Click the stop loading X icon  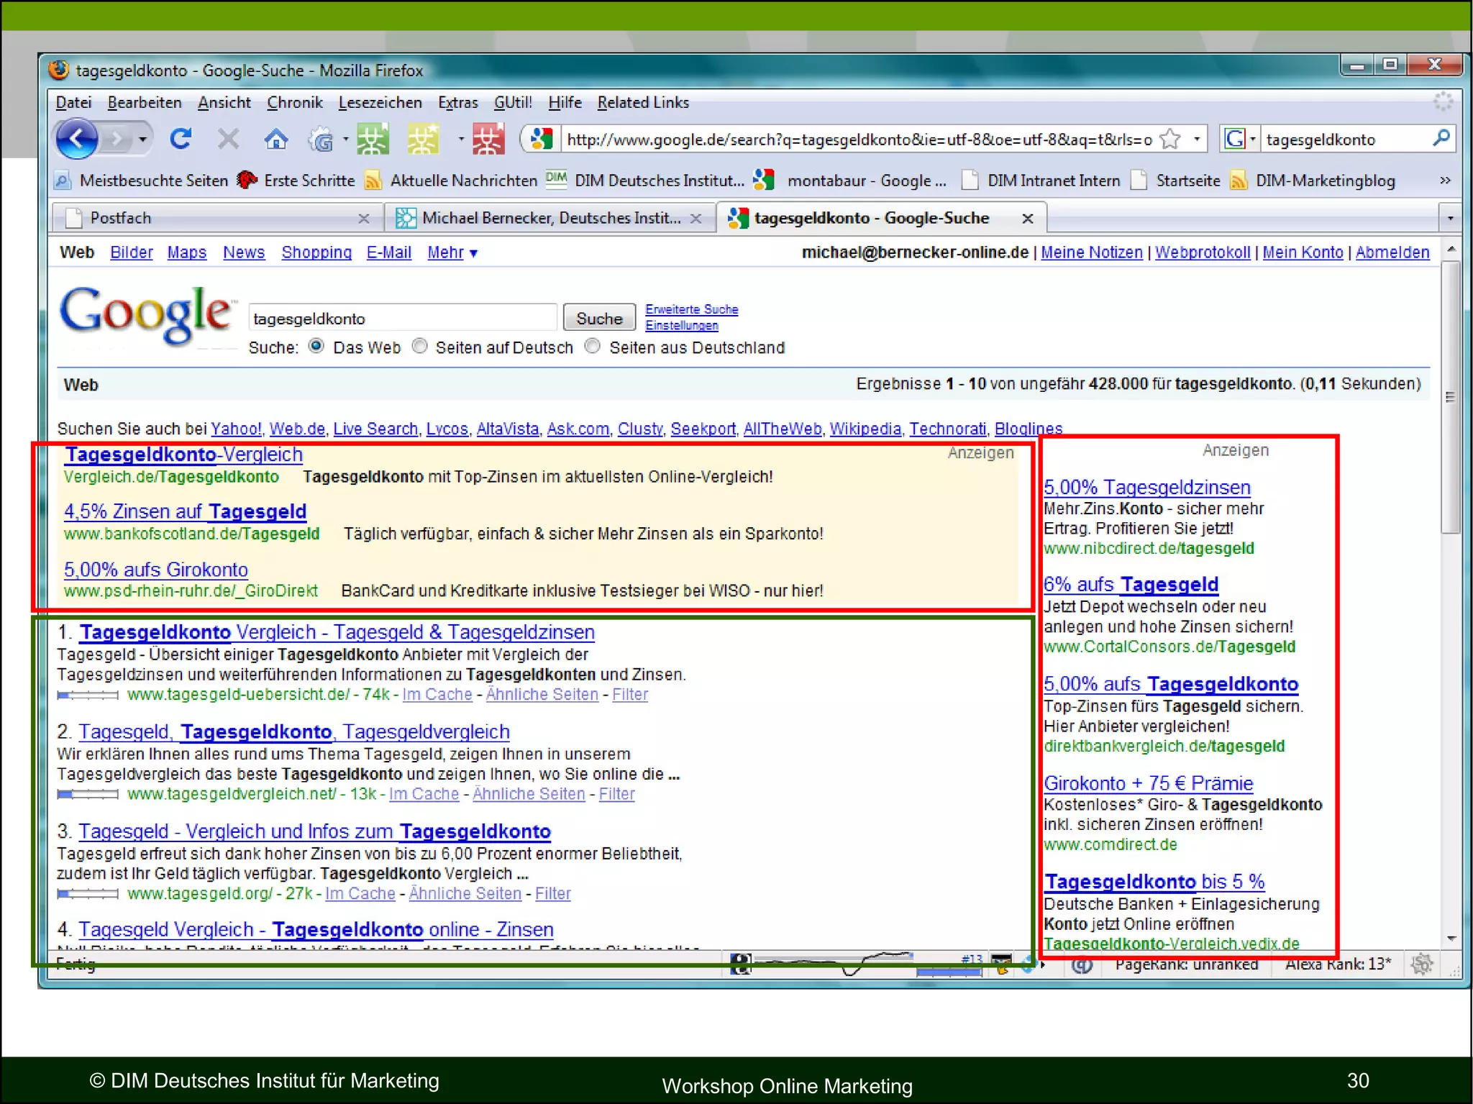228,139
